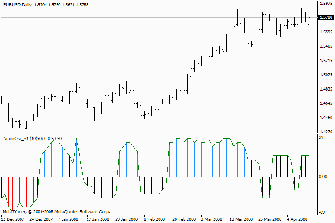
Task: Click the 4 Apr 2008 date label
Action: (297, 219)
